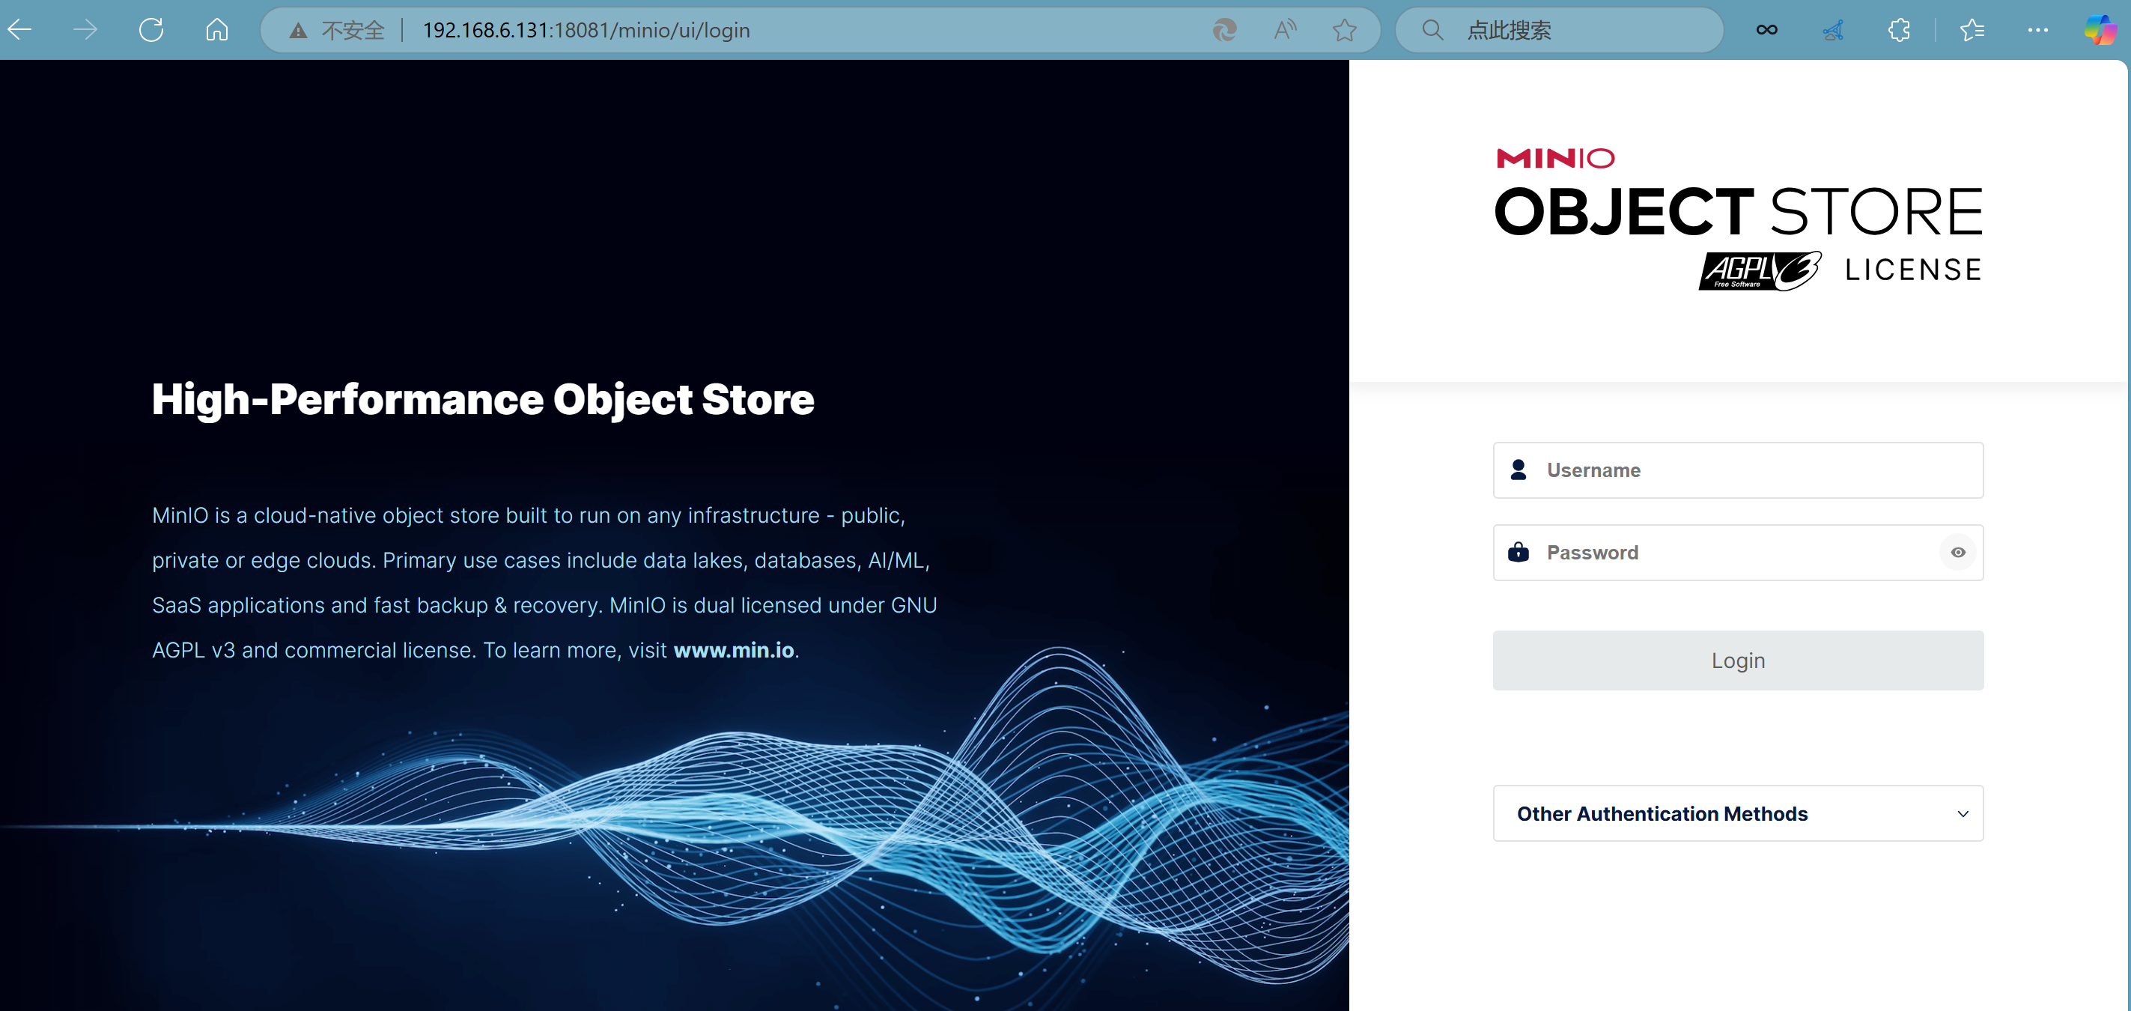The width and height of the screenshot is (2131, 1011).
Task: Click the not-secure warning triangle icon
Action: [298, 31]
